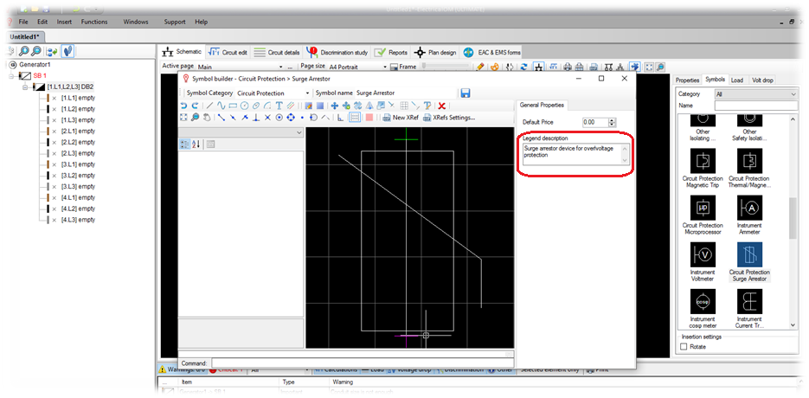The height and width of the screenshot is (398, 809).
Task: Select the Pan hand tool
Action: [207, 117]
